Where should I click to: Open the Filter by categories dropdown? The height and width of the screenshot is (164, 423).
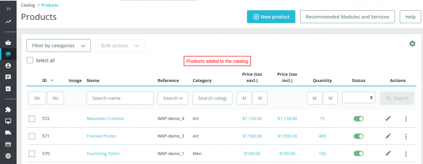[59, 46]
